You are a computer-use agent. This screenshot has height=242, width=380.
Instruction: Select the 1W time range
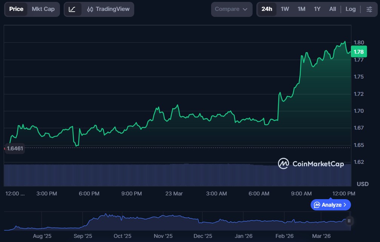point(285,9)
